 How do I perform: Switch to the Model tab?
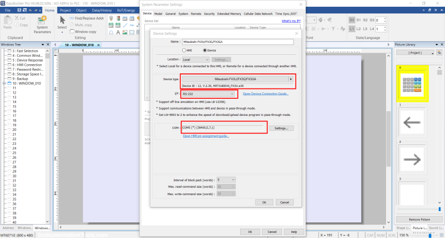click(x=158, y=13)
